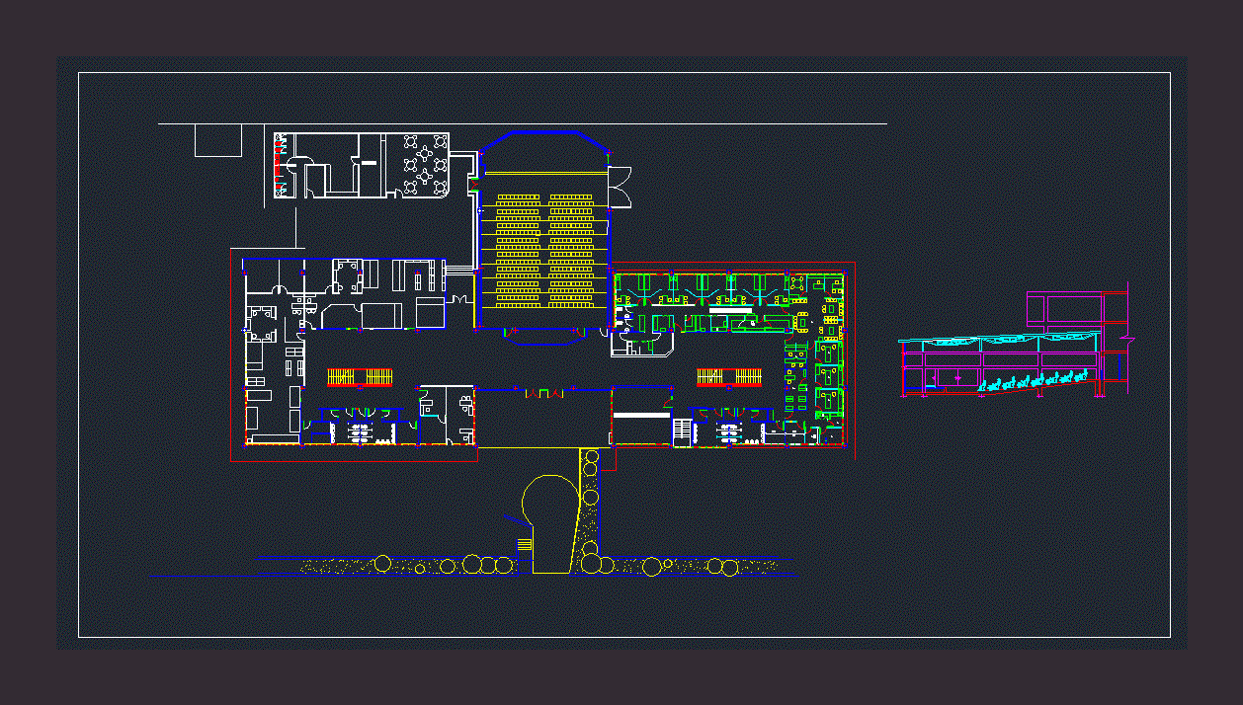Click the large yellow circle in the entrance plaza
This screenshot has height=705, width=1243.
click(549, 504)
